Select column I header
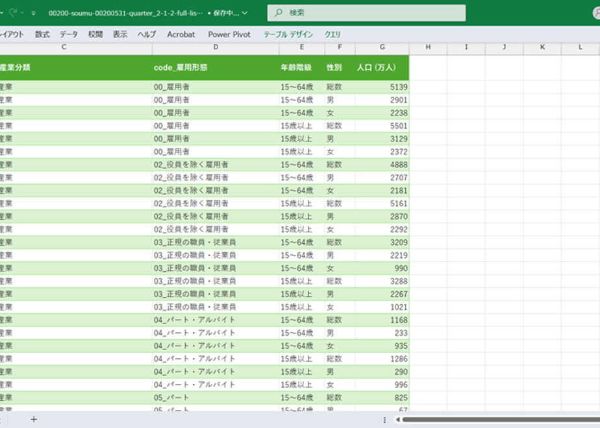600x428 pixels. 466,47
